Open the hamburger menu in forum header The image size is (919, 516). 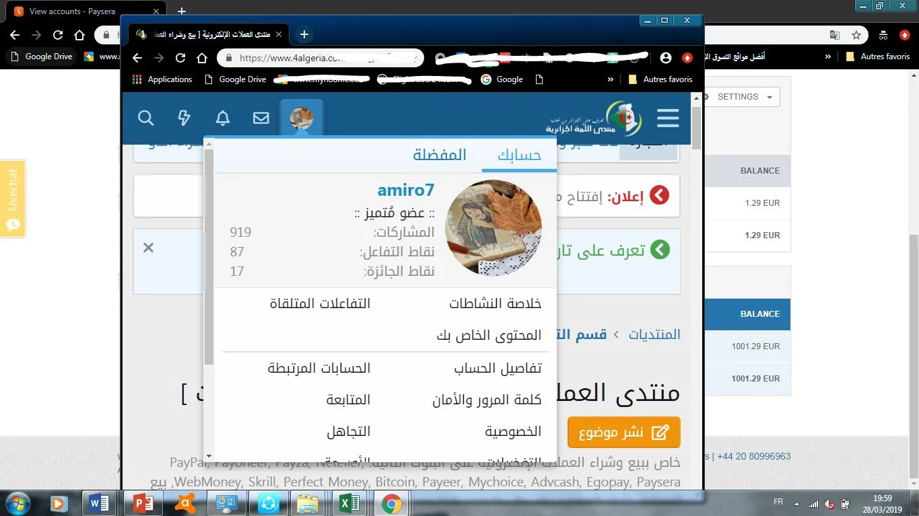(667, 118)
